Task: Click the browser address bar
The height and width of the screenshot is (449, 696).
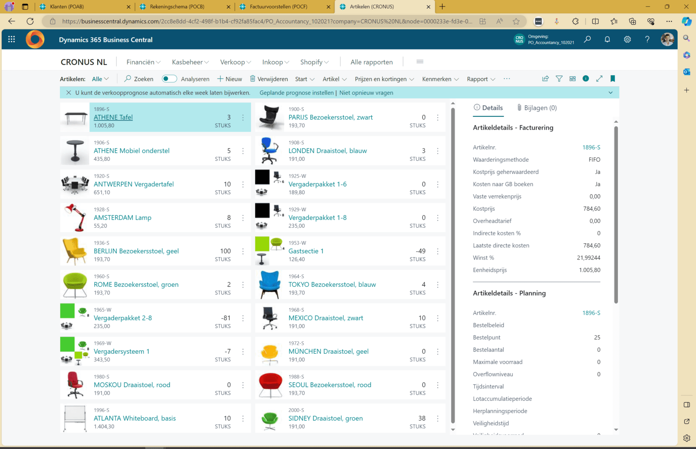Action: [x=266, y=21]
